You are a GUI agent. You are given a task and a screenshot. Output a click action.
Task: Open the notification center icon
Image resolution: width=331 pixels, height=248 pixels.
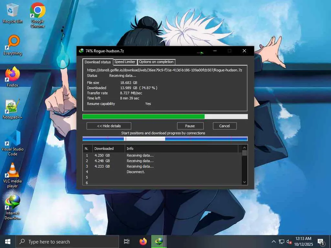tap(321, 242)
